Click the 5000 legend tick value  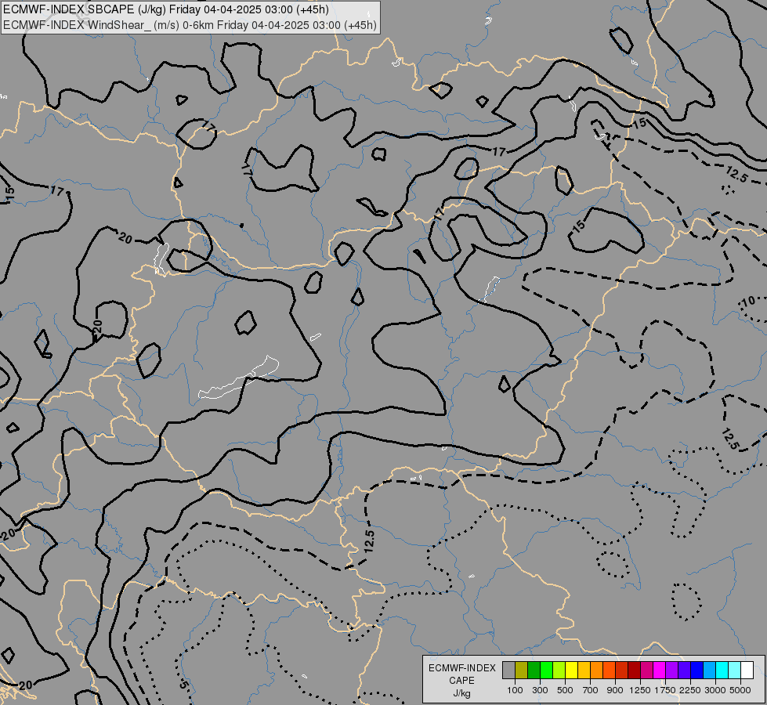[740, 690]
